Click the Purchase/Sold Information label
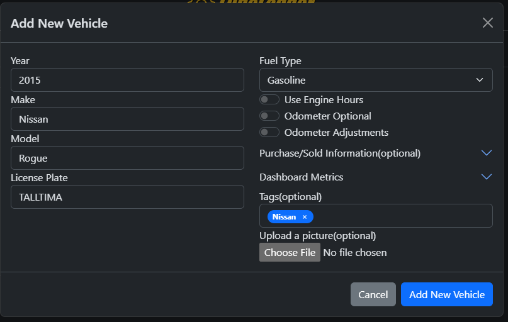This screenshot has height=322, width=508. [339, 153]
